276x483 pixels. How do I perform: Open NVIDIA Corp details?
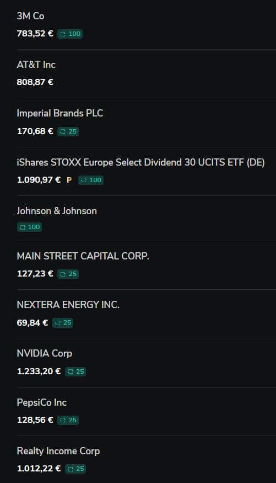tap(147, 363)
